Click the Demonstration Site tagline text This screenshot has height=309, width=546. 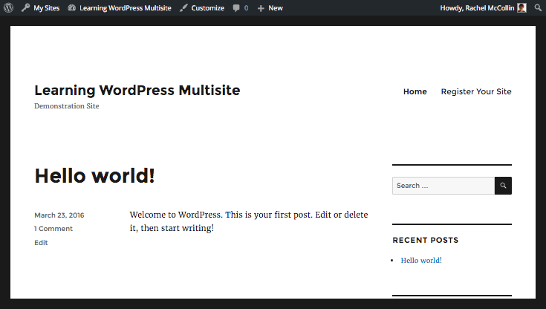pyautogui.click(x=67, y=106)
